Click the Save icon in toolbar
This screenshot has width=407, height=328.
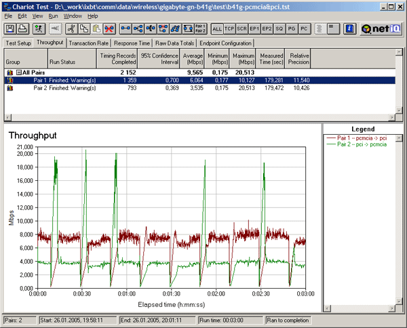coord(11,29)
